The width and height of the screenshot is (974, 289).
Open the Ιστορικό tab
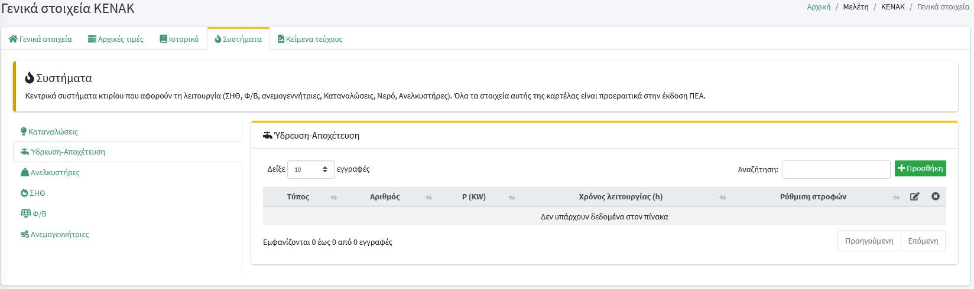[179, 39]
